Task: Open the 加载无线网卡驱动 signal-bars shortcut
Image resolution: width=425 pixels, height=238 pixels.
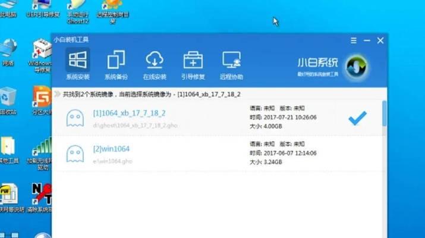Action: (40, 153)
